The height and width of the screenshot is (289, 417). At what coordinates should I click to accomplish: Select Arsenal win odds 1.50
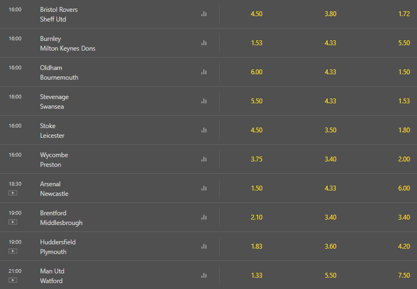click(257, 188)
